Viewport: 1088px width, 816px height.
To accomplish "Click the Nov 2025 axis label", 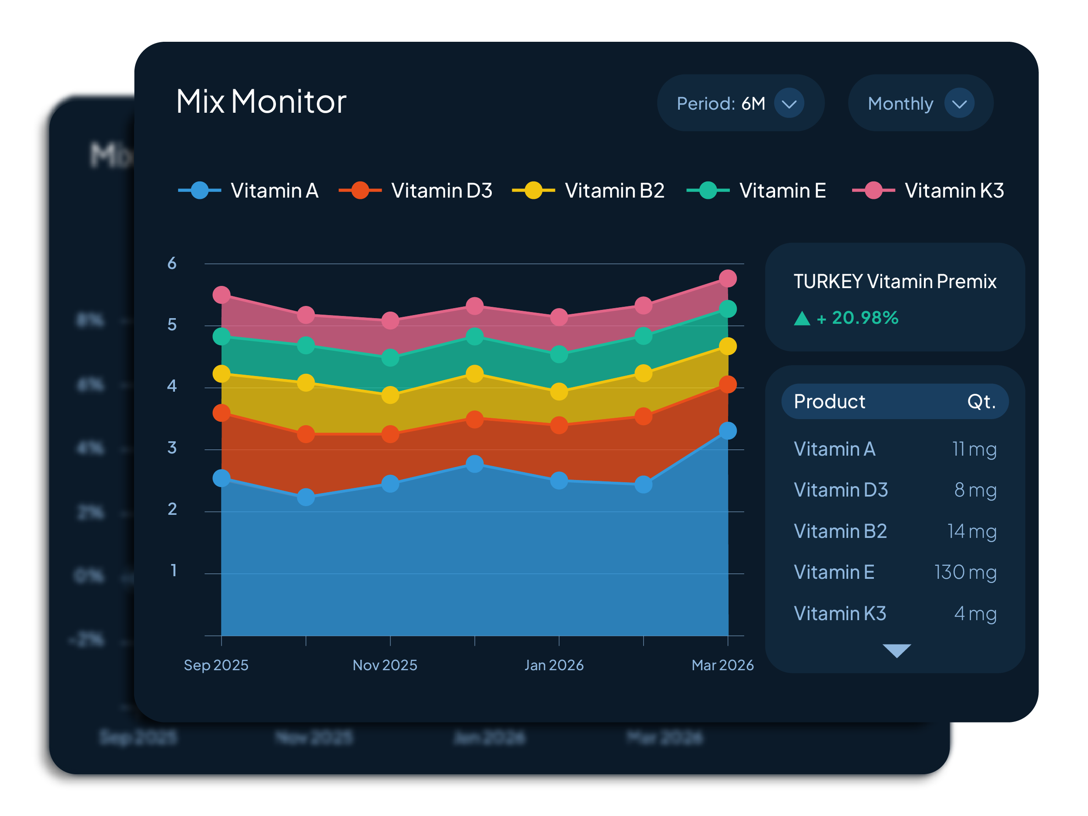I will pyautogui.click(x=385, y=665).
